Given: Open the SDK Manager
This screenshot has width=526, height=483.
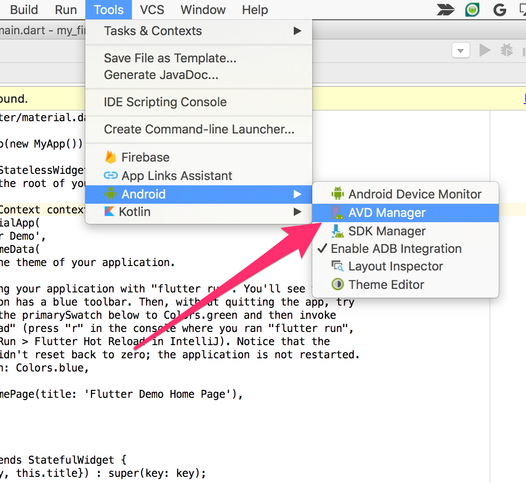Looking at the screenshot, I should pyautogui.click(x=387, y=231).
